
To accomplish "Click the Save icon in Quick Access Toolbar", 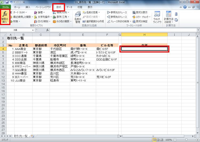I will point(7,2).
